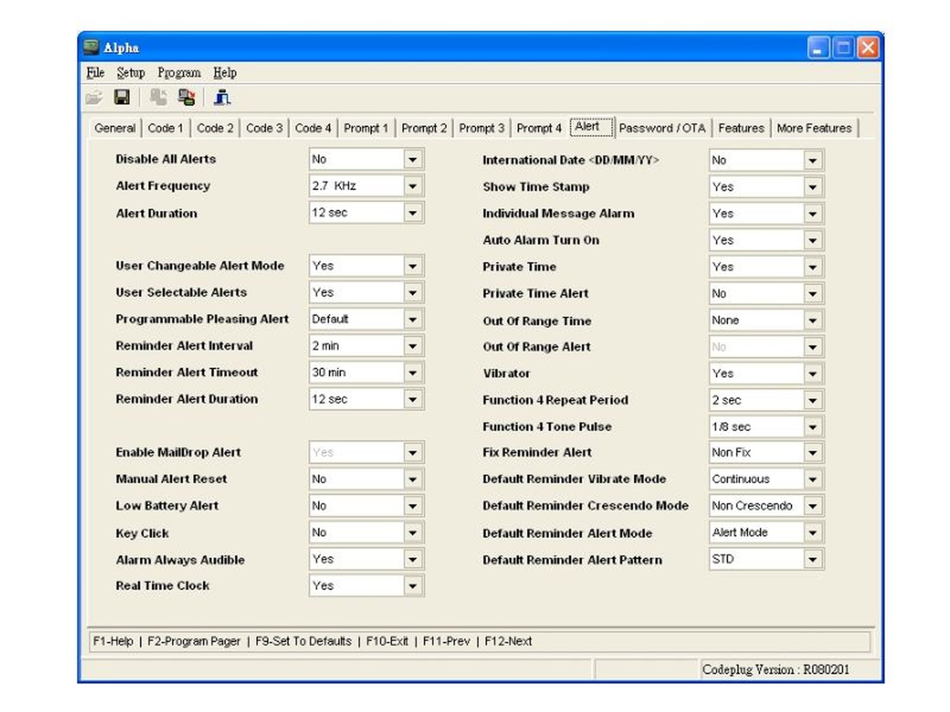Minimize the Alpha window
950x712 pixels.
(x=818, y=48)
